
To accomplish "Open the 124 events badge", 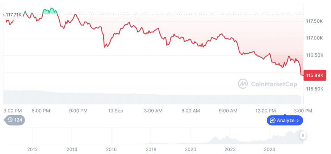I will (15, 120).
